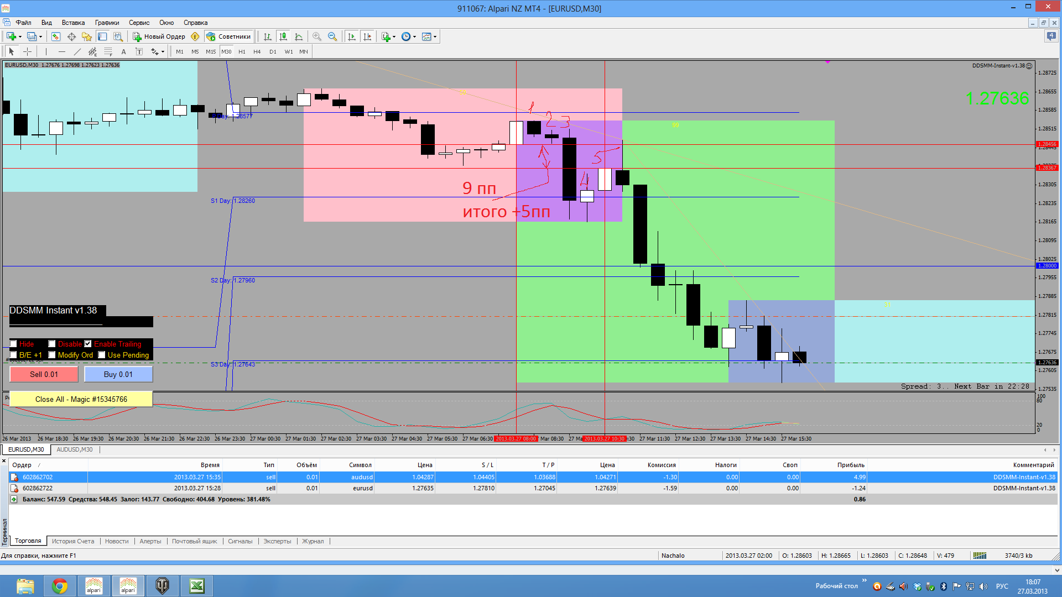
Task: Toggle the Market Watch window icon
Action: click(x=56, y=36)
